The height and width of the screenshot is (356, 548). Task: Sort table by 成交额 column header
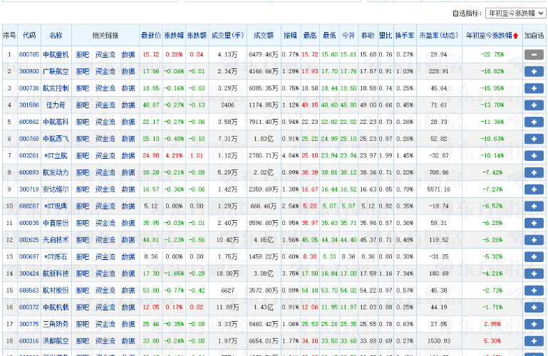point(264,36)
